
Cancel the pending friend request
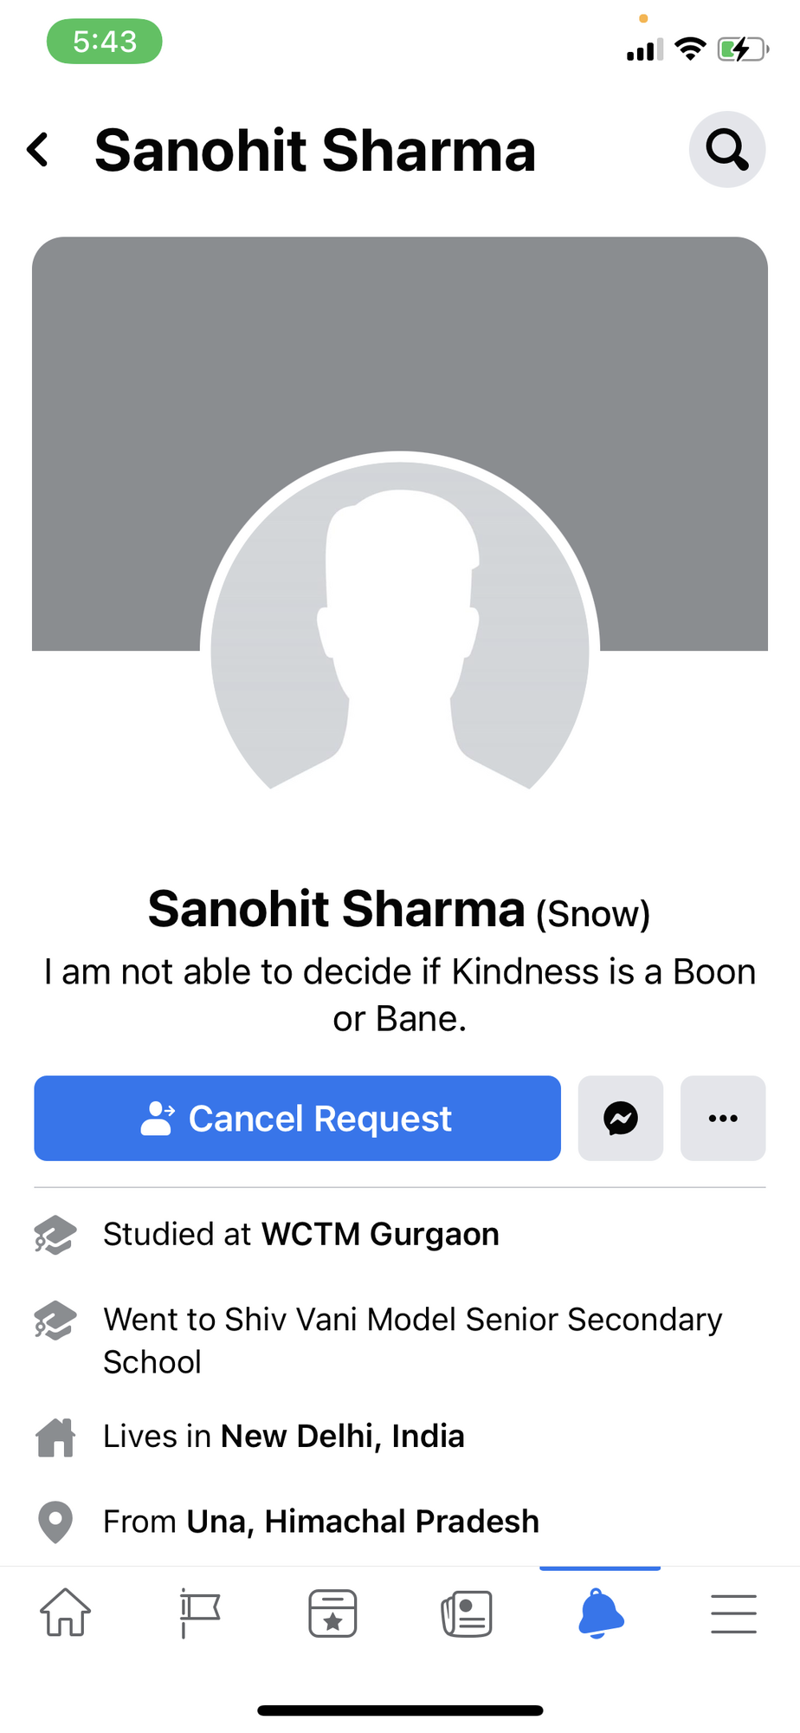(297, 1118)
